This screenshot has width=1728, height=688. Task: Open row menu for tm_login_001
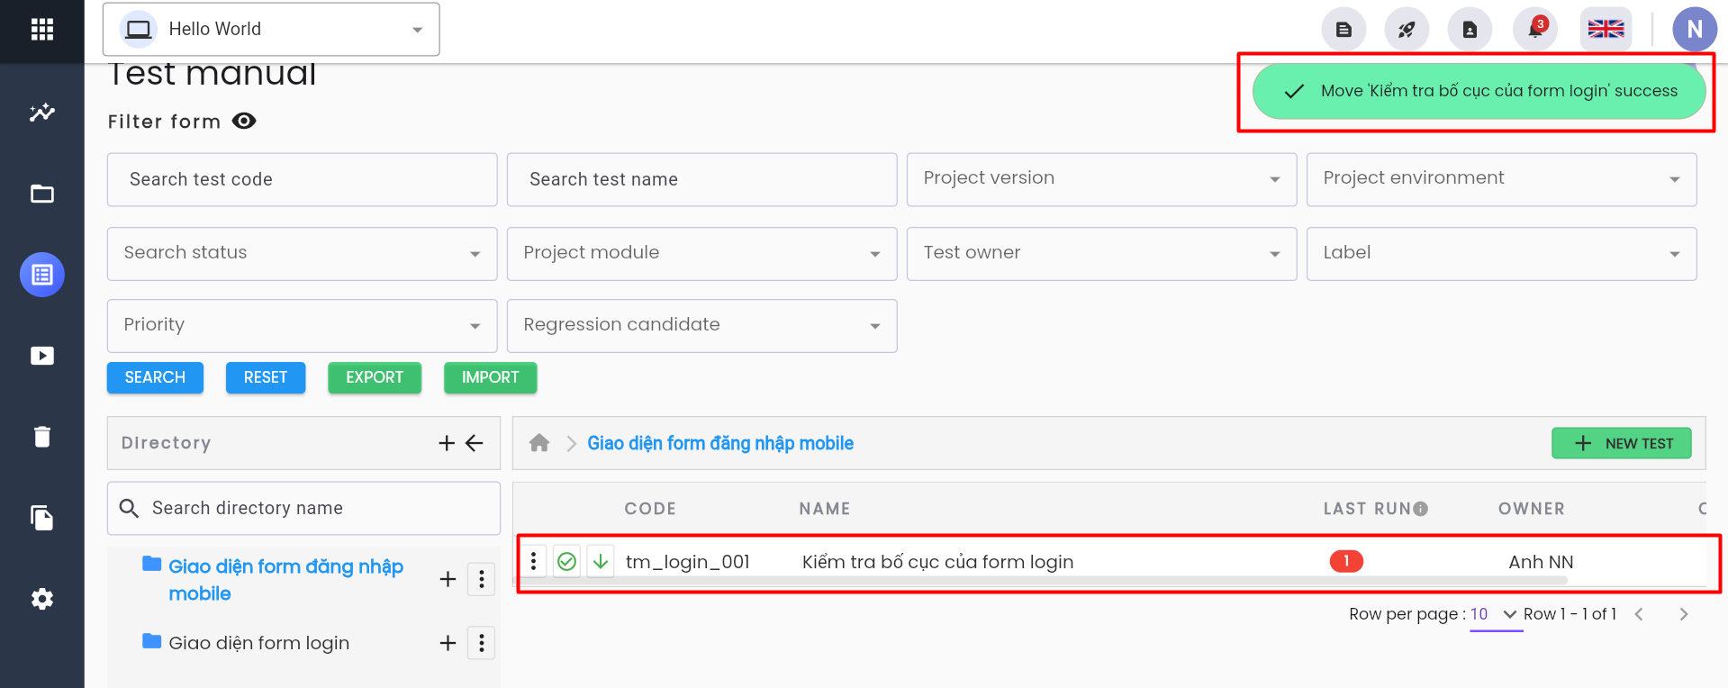[x=534, y=562]
